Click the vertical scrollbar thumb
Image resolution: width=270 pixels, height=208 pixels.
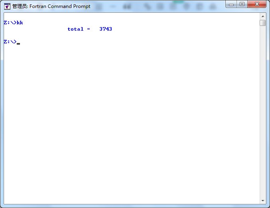[x=262, y=23]
